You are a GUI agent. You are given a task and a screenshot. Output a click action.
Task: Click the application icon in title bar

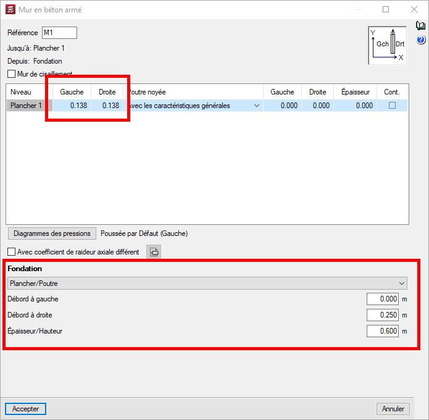point(10,10)
